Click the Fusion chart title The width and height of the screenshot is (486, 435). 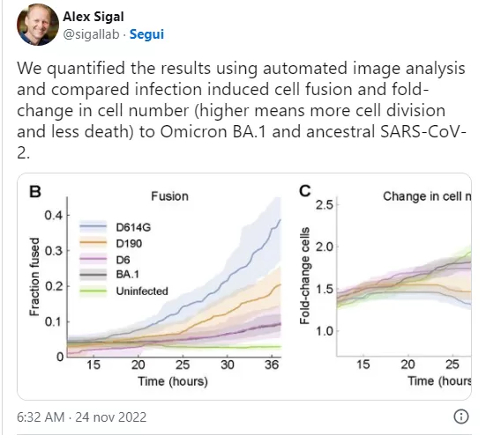click(169, 196)
